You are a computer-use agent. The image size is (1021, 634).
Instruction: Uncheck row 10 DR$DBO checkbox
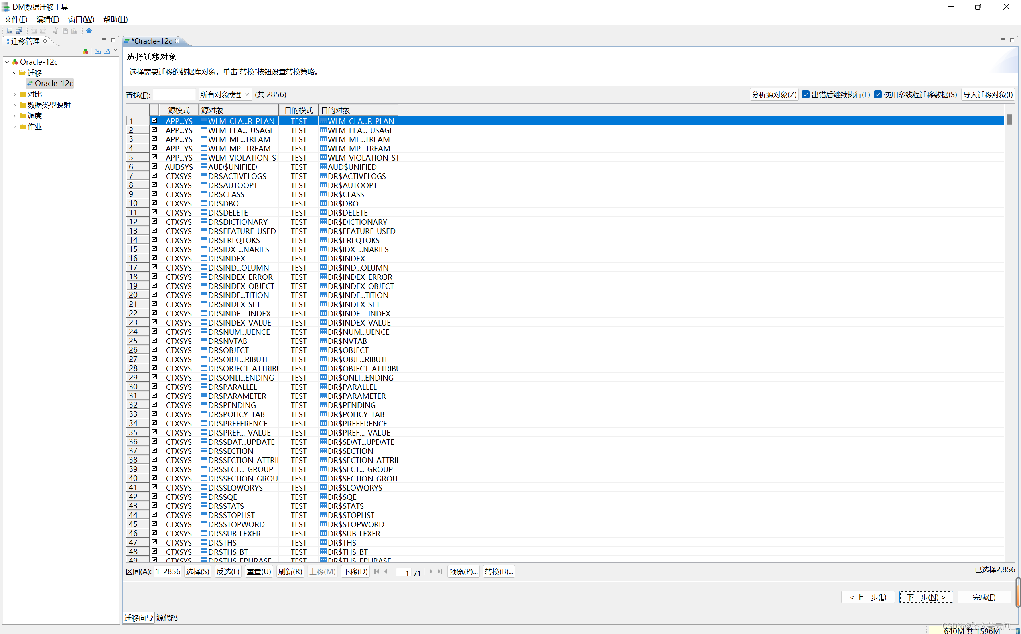[154, 203]
